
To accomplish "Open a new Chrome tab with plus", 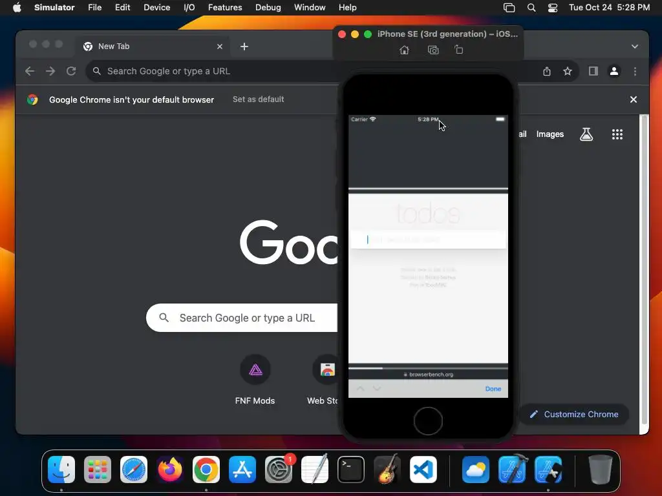I will (x=244, y=46).
